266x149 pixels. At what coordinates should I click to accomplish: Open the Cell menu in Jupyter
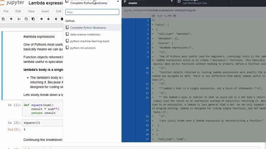click(x=59, y=11)
